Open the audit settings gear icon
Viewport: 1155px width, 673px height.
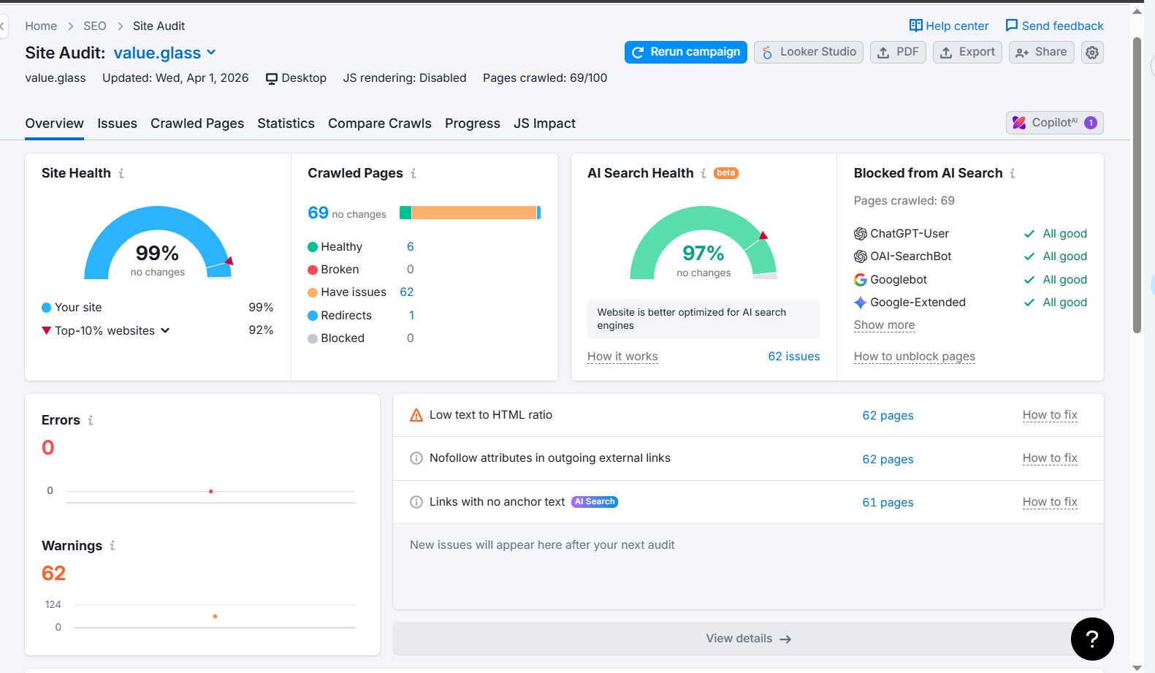tap(1091, 53)
